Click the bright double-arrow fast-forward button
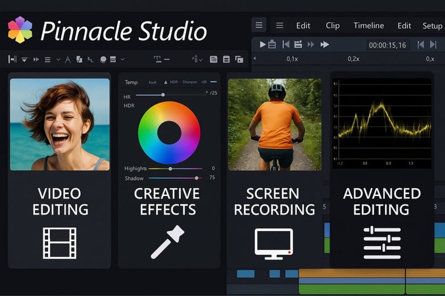The width and height of the screenshot is (445, 296). [x=324, y=45]
